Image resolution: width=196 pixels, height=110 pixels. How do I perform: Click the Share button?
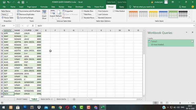coord(183,7)
